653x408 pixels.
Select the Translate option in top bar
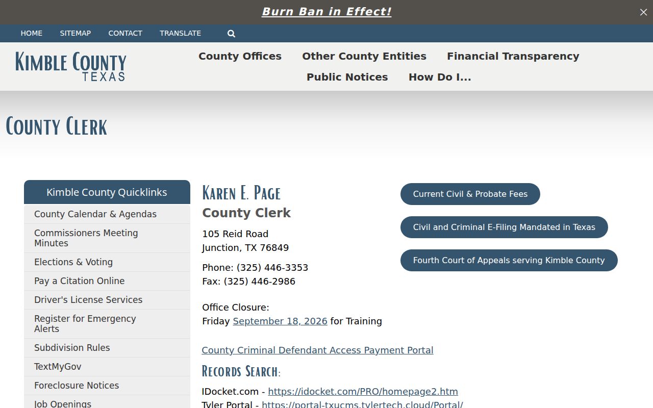click(x=180, y=33)
